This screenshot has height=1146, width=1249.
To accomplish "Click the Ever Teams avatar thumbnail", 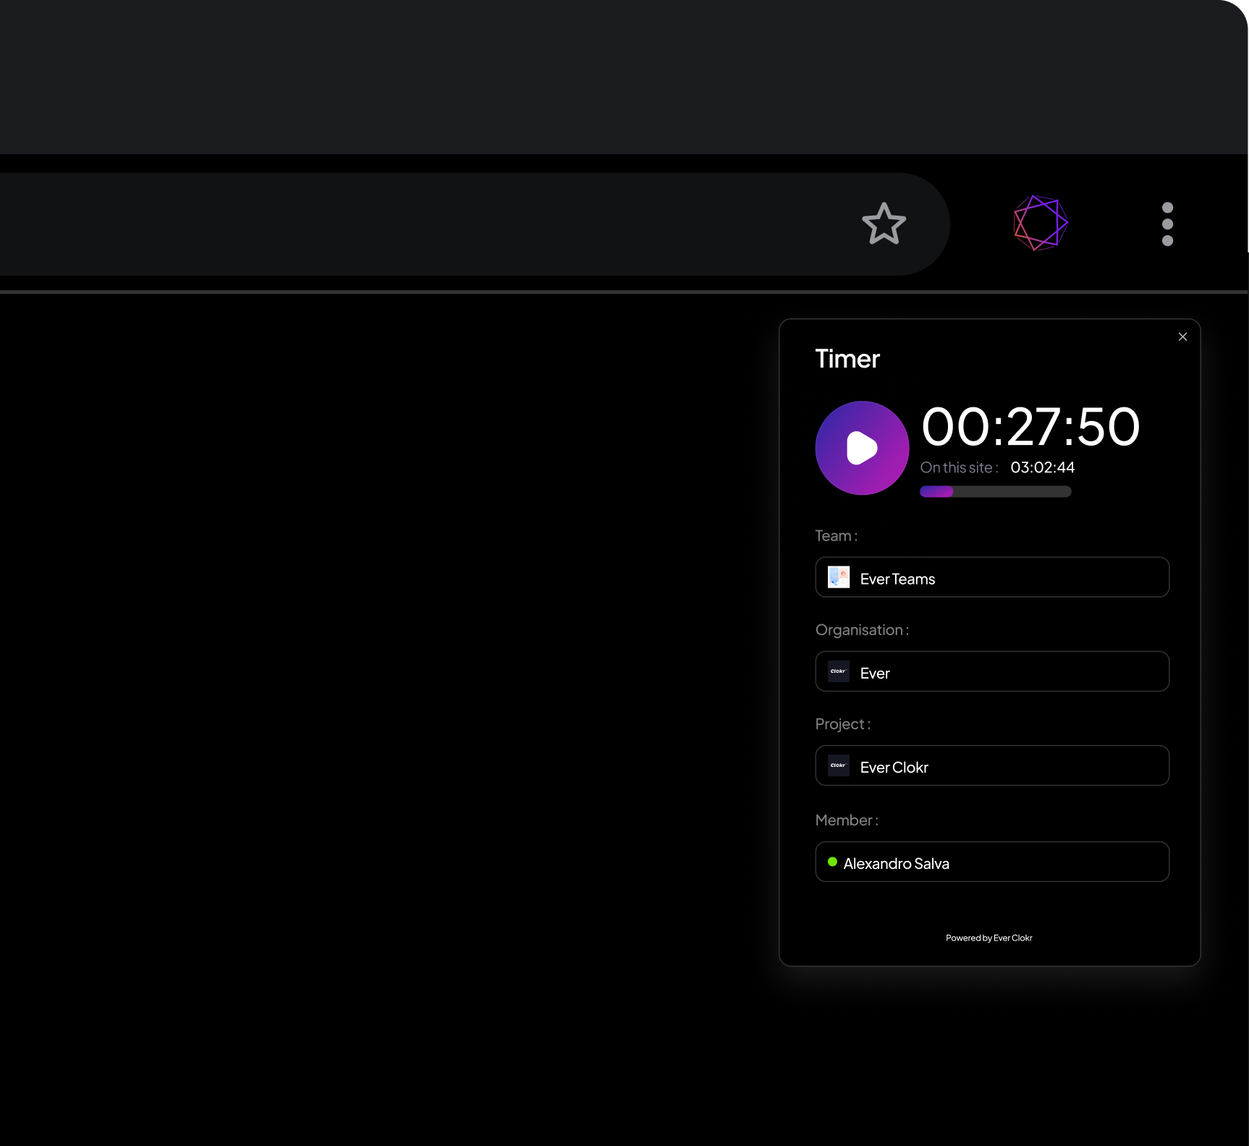I will [x=839, y=577].
